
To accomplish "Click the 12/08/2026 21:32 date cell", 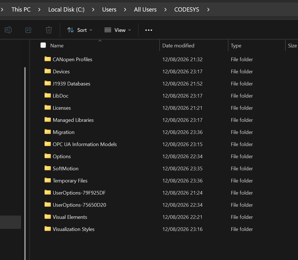I will click(x=183, y=60).
